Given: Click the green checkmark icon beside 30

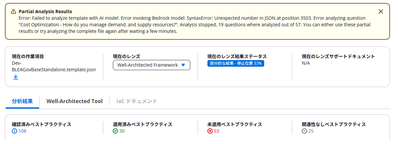Looking at the screenshot, I should pos(115,131).
